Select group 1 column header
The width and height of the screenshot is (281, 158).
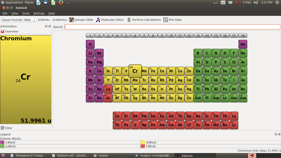(90, 35)
